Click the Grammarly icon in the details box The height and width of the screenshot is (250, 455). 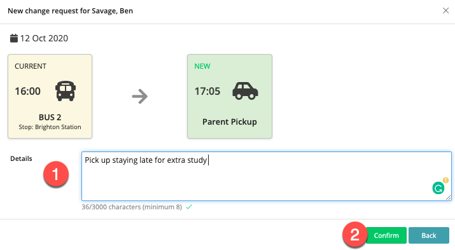click(438, 188)
